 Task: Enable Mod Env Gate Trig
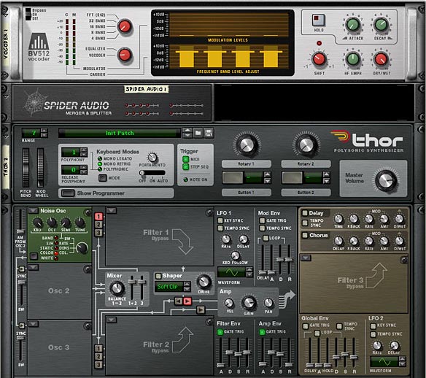(262, 220)
